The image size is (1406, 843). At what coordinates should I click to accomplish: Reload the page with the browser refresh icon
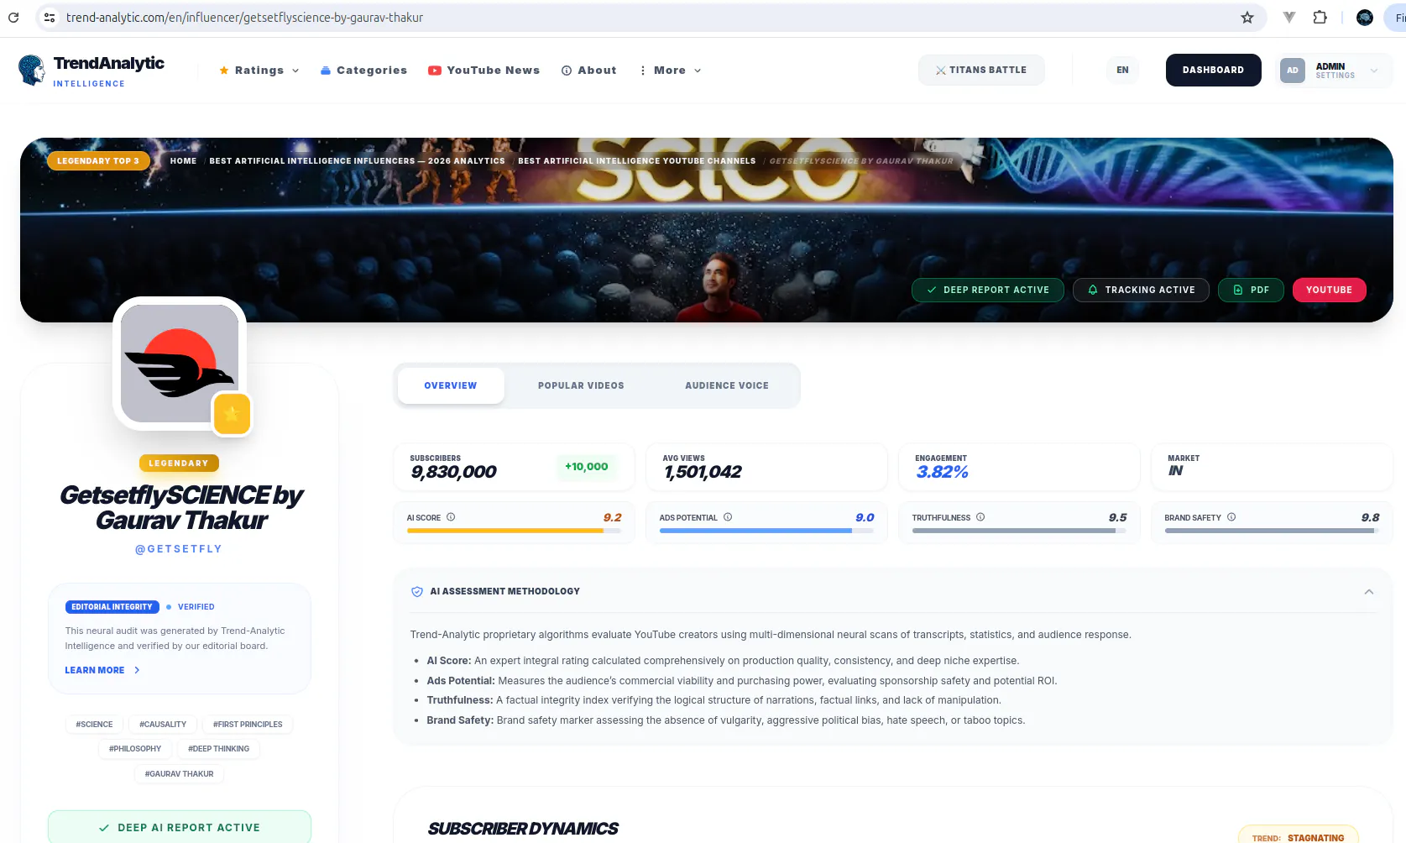13,17
